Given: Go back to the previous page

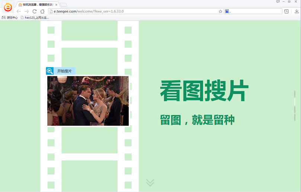Looking at the screenshot, I should [x=19, y=11].
